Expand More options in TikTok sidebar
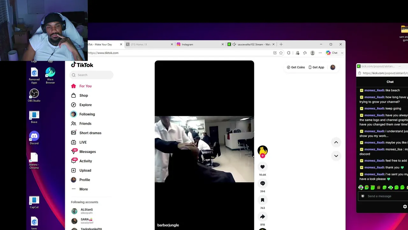408x230 pixels. click(79, 189)
